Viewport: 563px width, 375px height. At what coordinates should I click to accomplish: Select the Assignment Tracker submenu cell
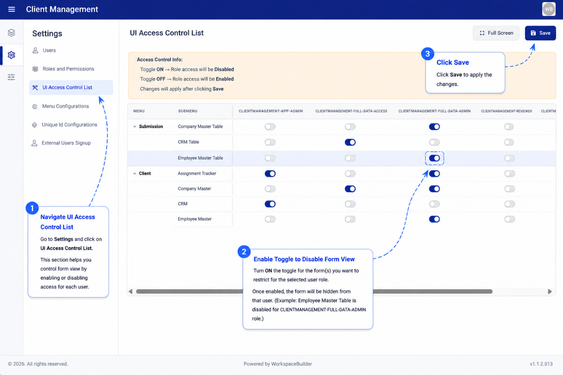pos(197,174)
